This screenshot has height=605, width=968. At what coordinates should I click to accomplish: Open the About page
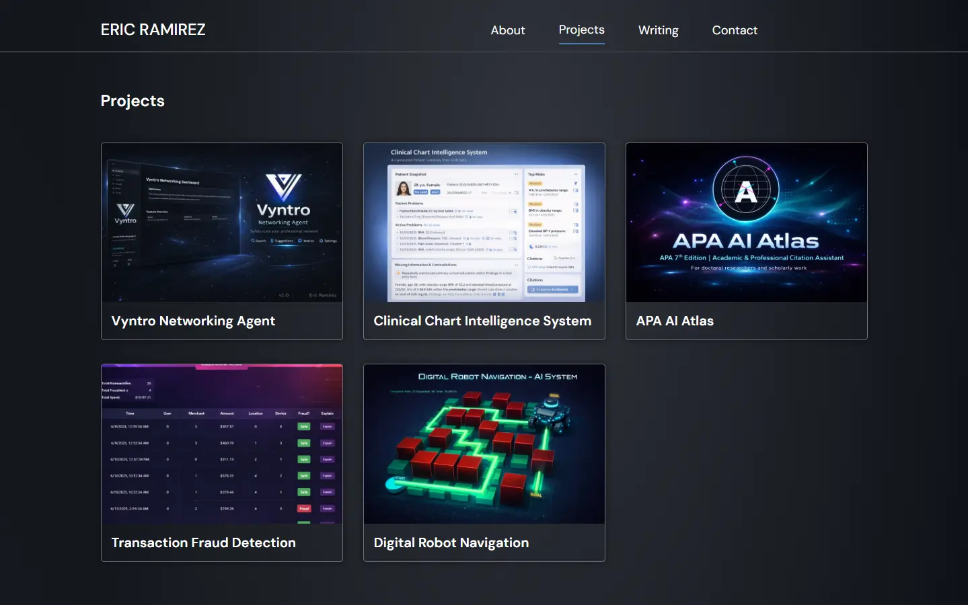tap(507, 30)
